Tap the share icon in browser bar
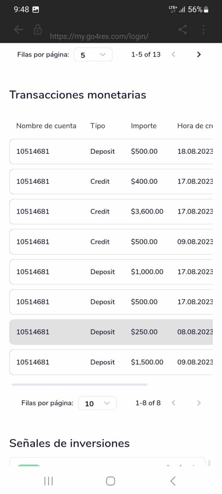 pyautogui.click(x=182, y=30)
